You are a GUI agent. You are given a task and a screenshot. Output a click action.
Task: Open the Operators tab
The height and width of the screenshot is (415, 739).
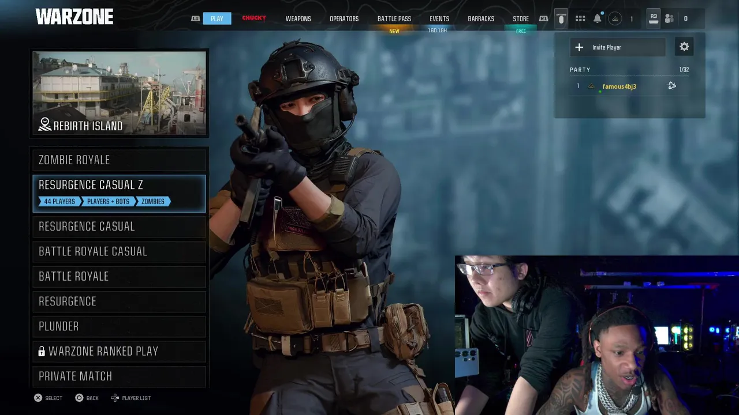[x=344, y=18]
